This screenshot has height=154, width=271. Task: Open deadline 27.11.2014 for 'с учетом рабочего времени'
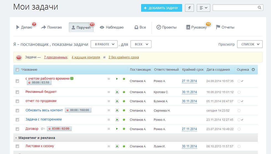click(189, 81)
